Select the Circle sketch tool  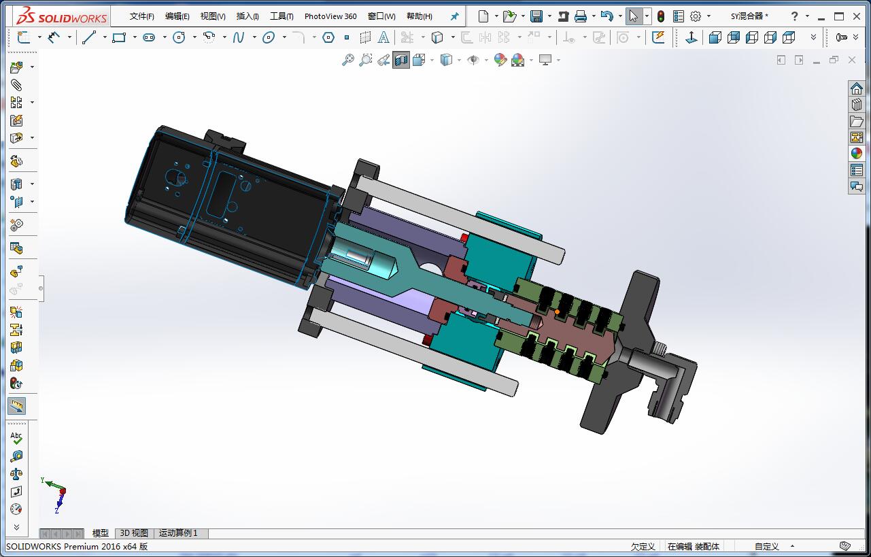point(179,37)
